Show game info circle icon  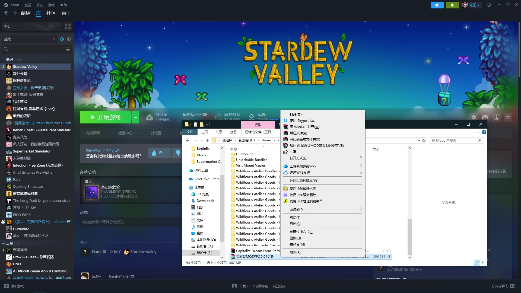496,117
